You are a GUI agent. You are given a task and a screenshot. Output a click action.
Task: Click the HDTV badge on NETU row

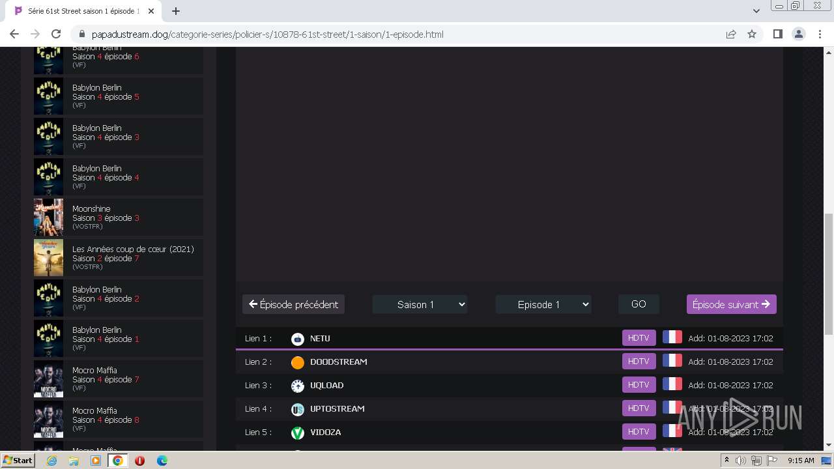coord(639,338)
